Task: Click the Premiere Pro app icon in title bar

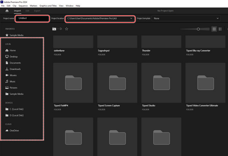Action: [x=2, y=2]
